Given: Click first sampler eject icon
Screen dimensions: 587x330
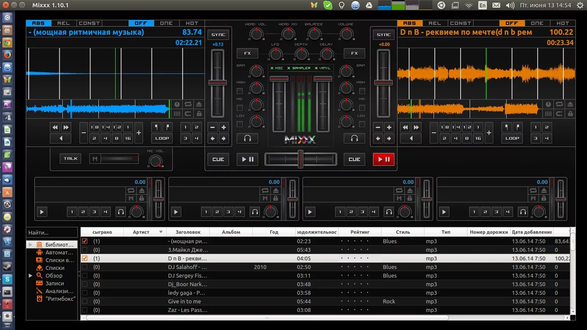Looking at the screenshot, I should point(142,190).
